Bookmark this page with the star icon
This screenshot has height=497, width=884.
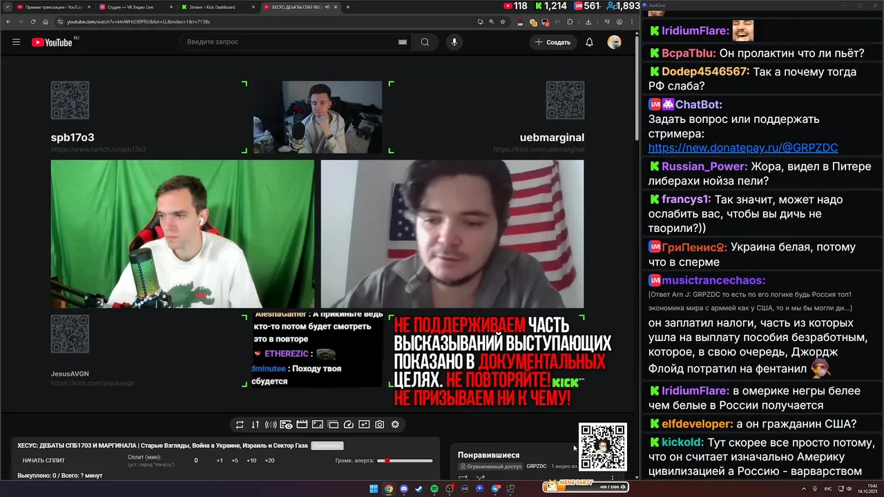click(503, 21)
